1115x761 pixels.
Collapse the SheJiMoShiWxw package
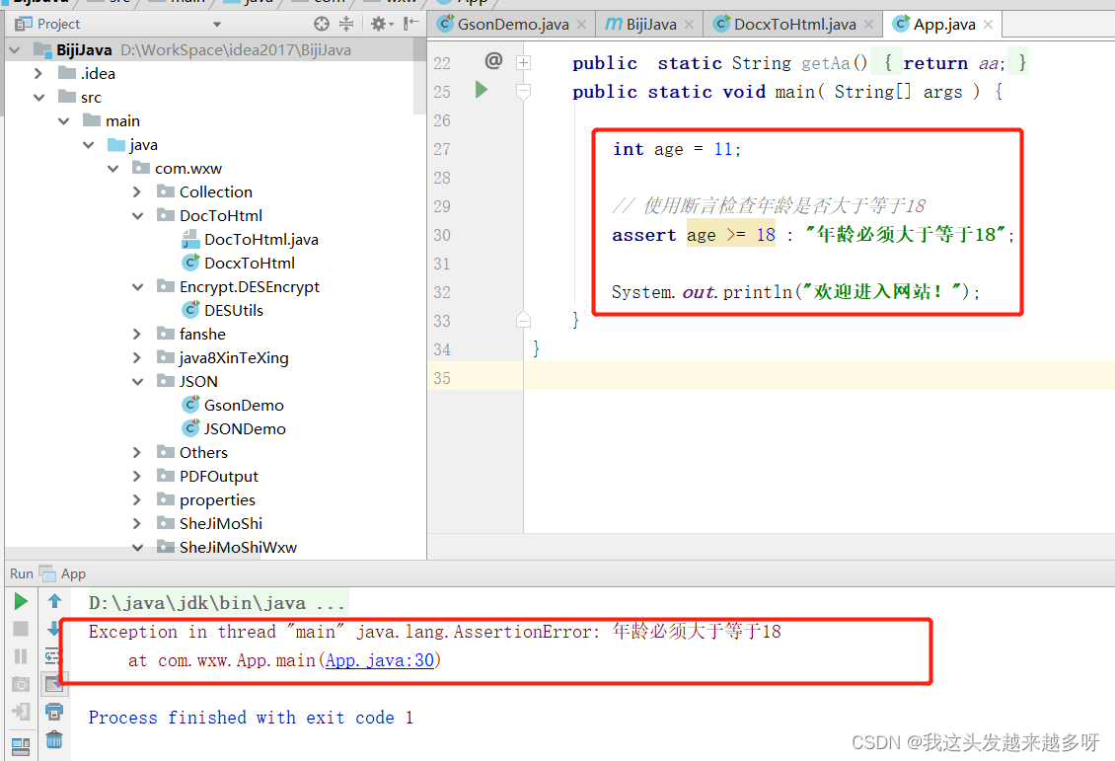[x=138, y=548]
